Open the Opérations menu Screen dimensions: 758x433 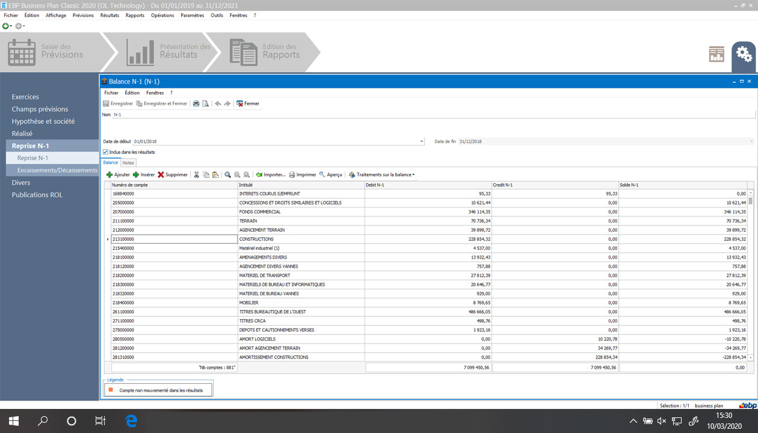[162, 15]
